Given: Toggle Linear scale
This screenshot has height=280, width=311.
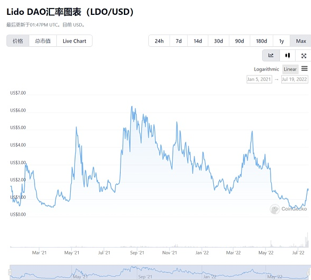Looking at the screenshot, I should point(290,69).
